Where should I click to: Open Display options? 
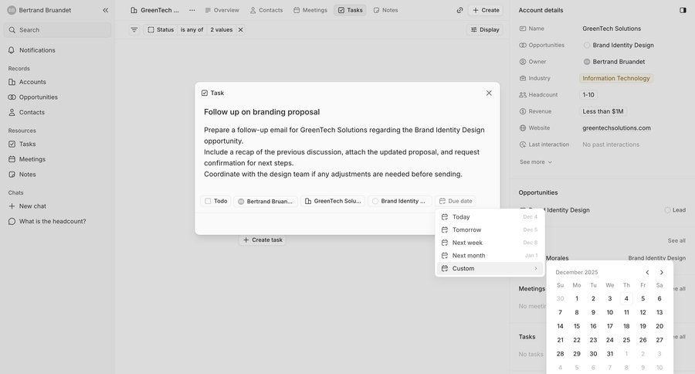point(485,29)
